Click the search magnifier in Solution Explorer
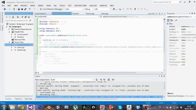This screenshot has height=110, width=196. pos(30,20)
